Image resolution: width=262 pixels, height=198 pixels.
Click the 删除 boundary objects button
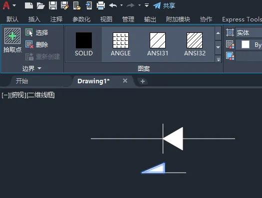(37, 44)
